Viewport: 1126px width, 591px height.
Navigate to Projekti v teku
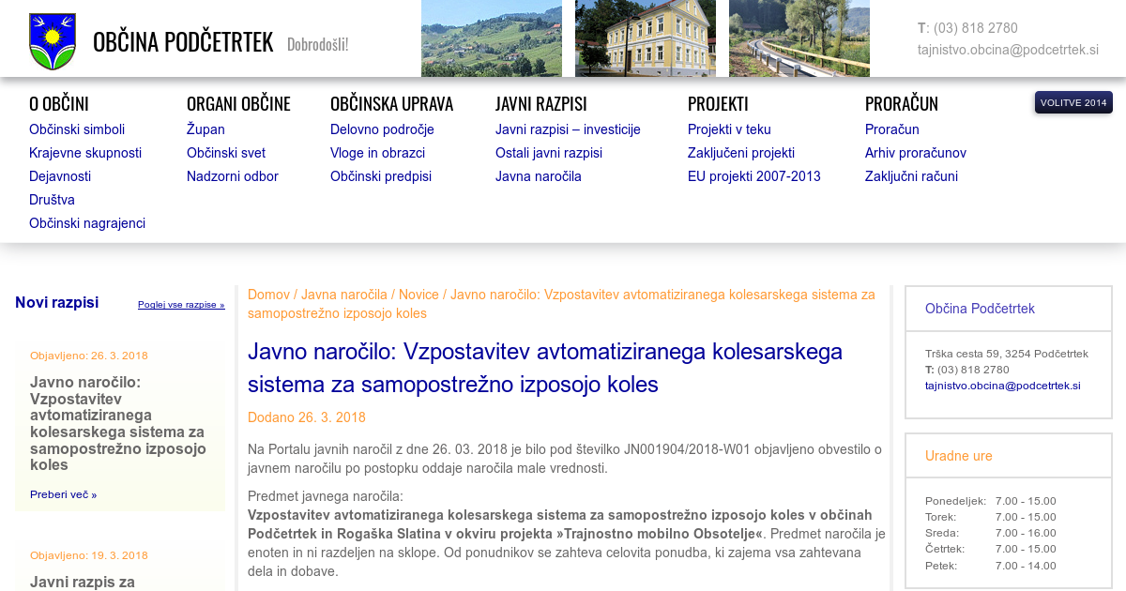(729, 129)
